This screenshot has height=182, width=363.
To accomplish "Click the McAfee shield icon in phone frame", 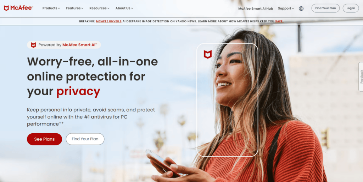I will click(208, 54).
